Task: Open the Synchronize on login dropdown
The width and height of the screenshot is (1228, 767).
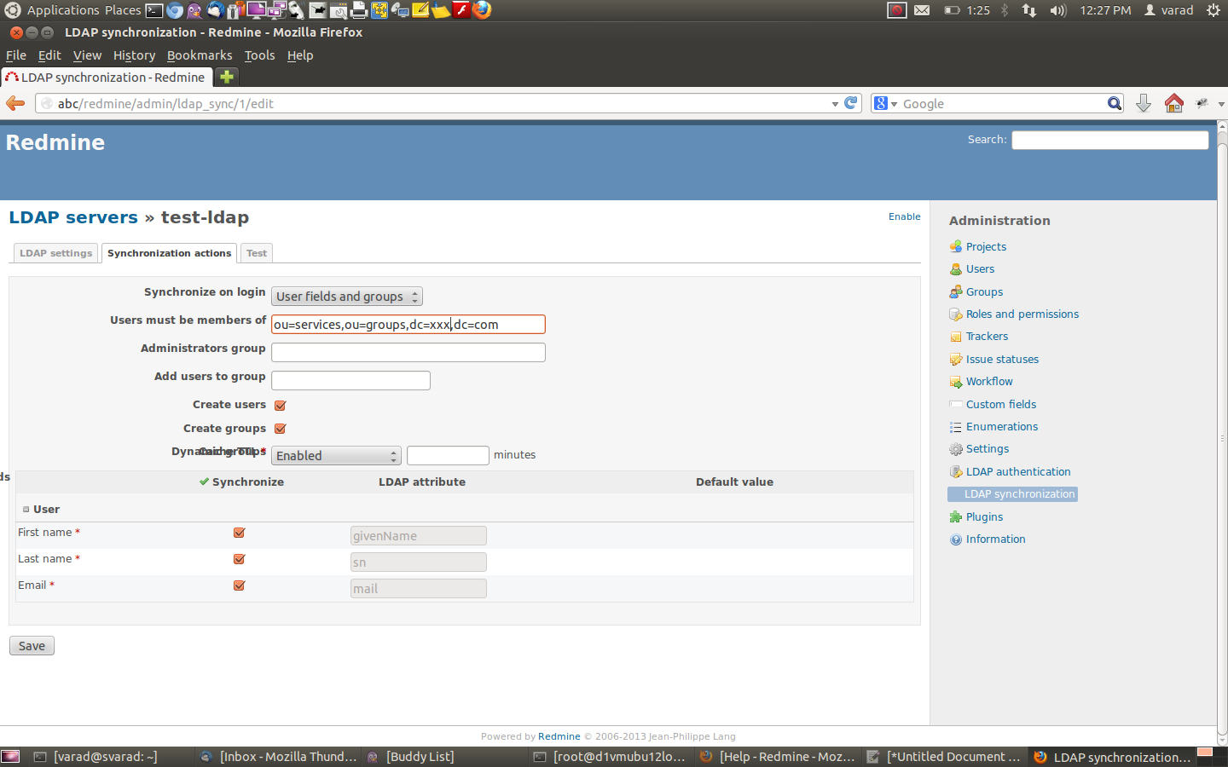Action: pyautogui.click(x=346, y=296)
